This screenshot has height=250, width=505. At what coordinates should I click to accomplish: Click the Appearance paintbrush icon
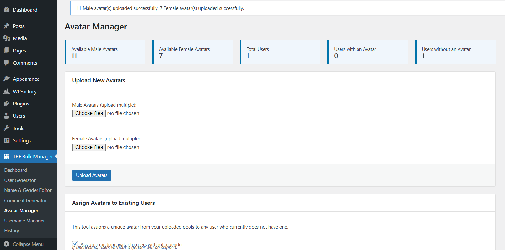[6, 79]
